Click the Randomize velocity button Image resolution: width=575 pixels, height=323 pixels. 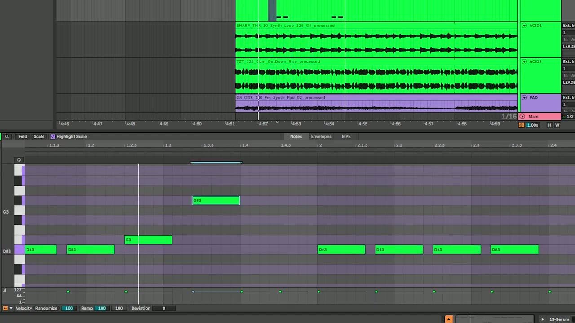pos(46,308)
